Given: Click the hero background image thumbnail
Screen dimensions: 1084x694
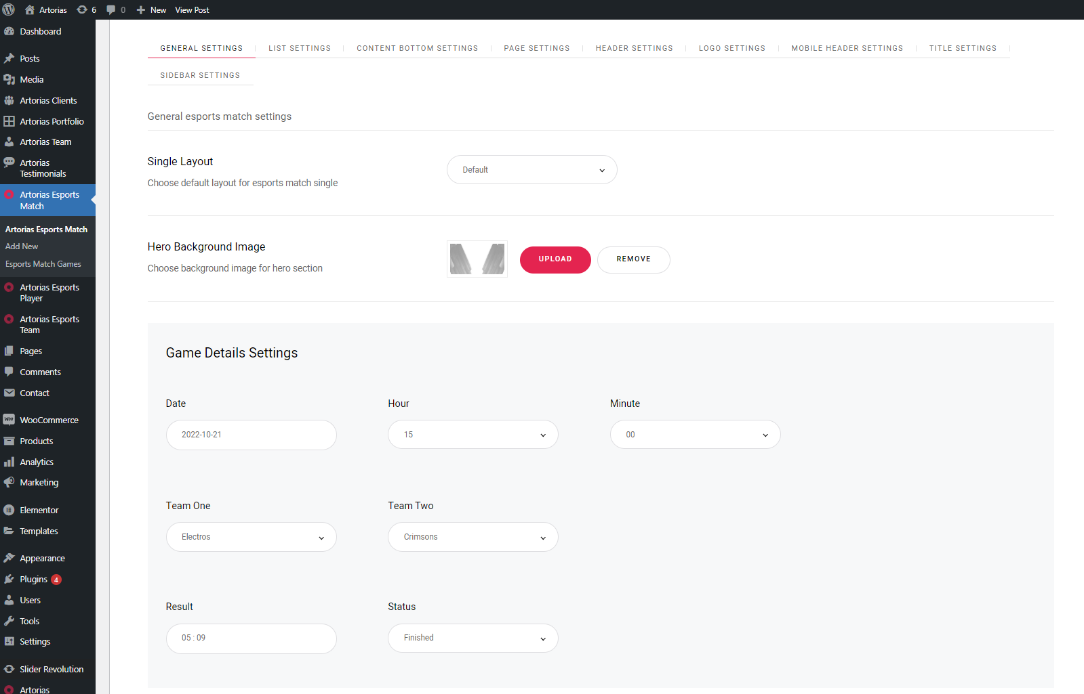Looking at the screenshot, I should [x=477, y=259].
